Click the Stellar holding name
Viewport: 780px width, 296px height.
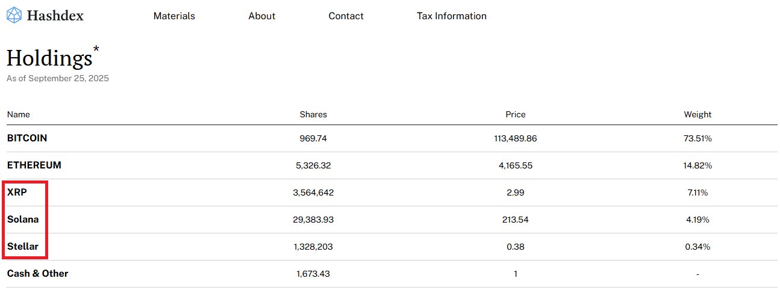pyautogui.click(x=23, y=247)
